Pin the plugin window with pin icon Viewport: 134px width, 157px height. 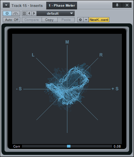pyautogui.click(x=117, y=5)
